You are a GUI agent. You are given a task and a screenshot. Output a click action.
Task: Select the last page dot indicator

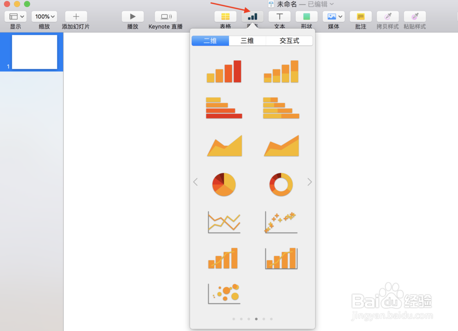(271, 319)
